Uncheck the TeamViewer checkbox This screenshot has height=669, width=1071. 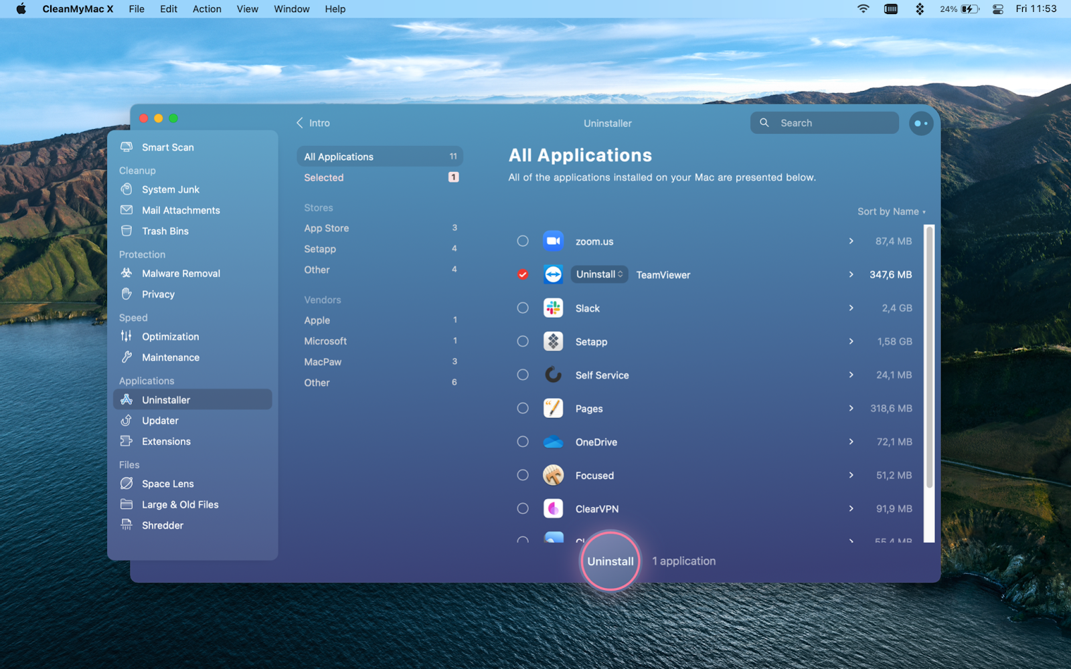tap(523, 274)
